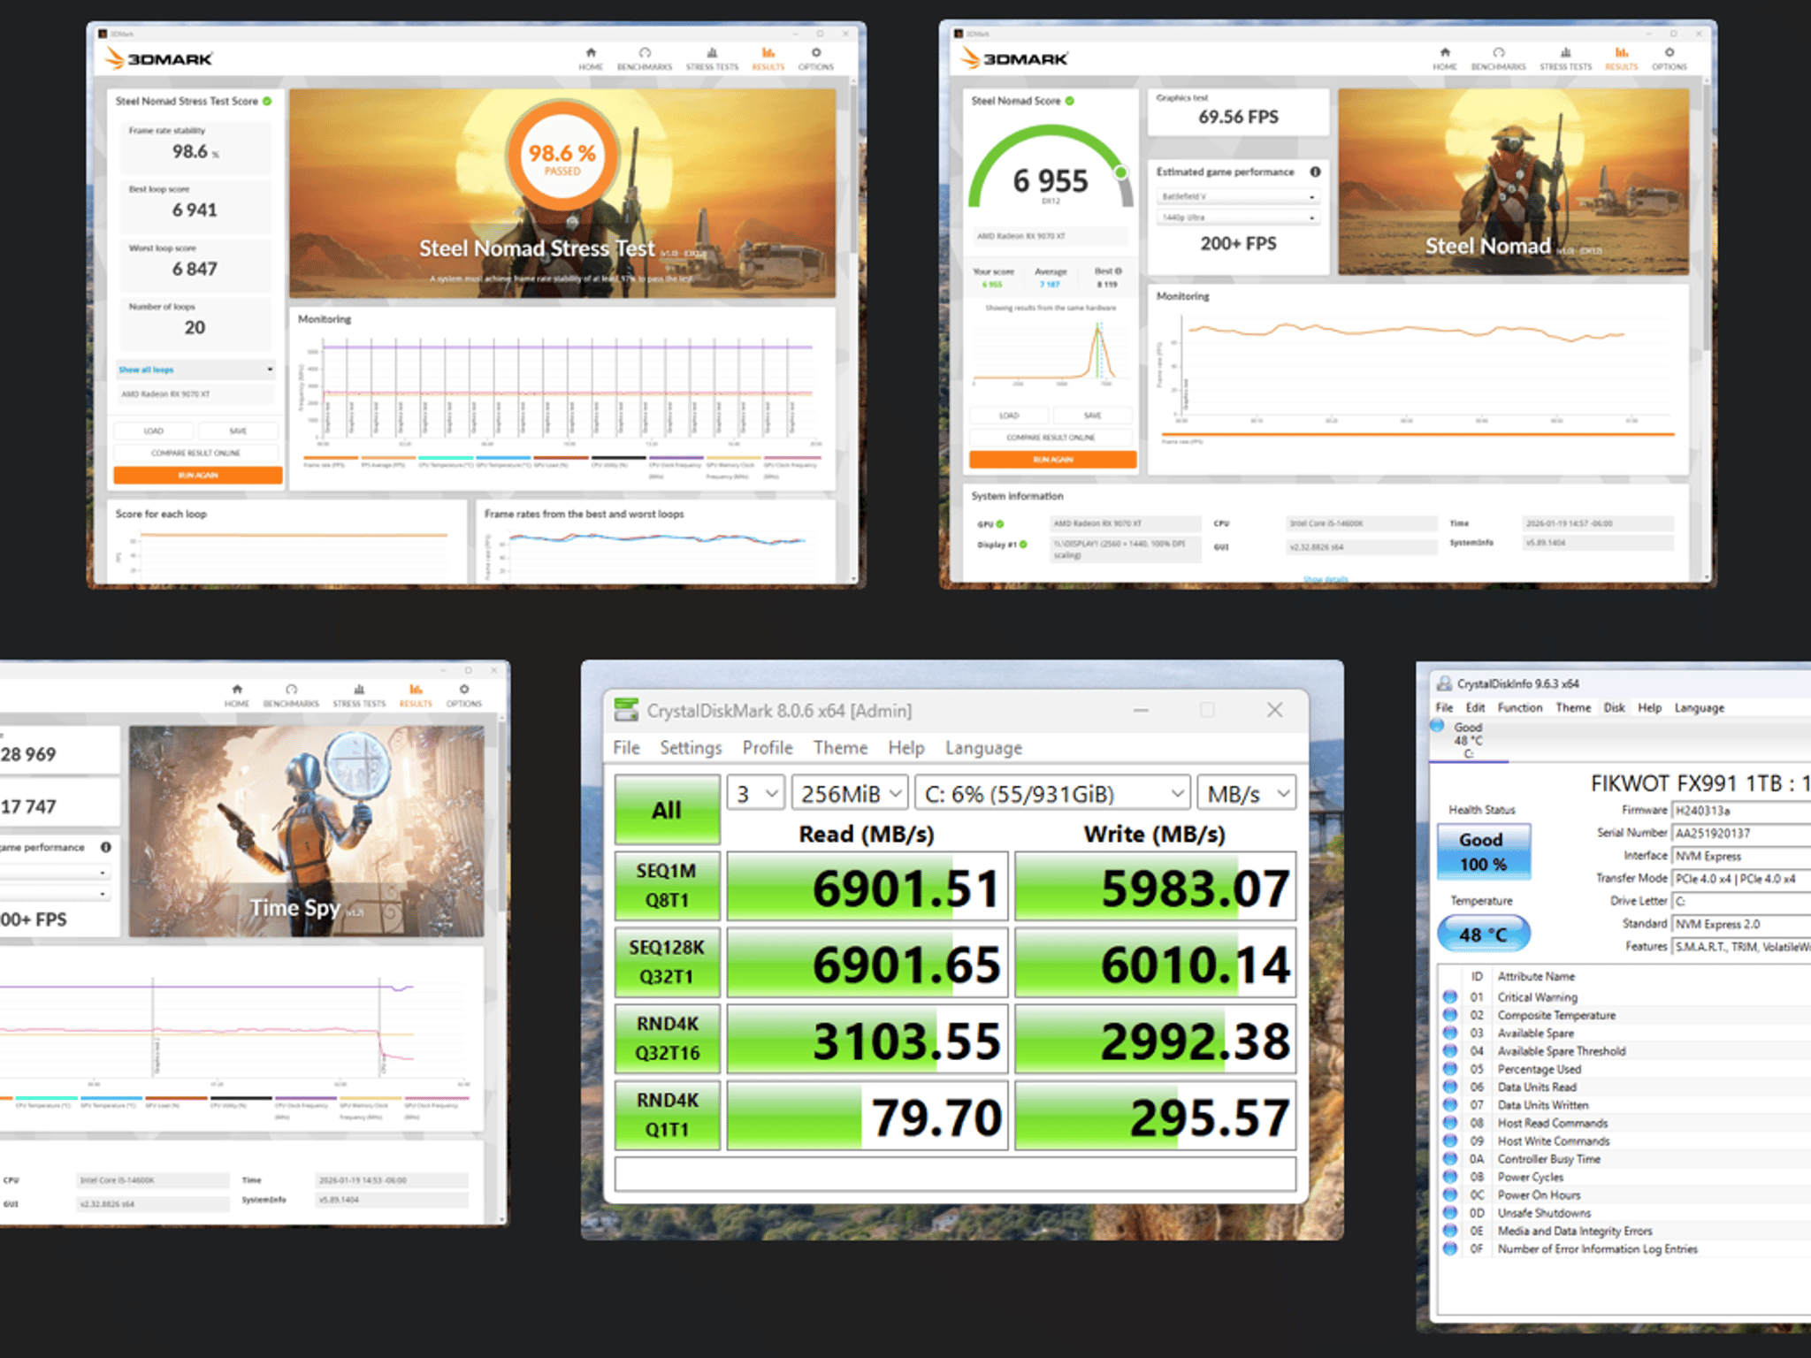The image size is (1811, 1358).
Task: Click Home icon in the Time Spy window
Action: coord(236,689)
